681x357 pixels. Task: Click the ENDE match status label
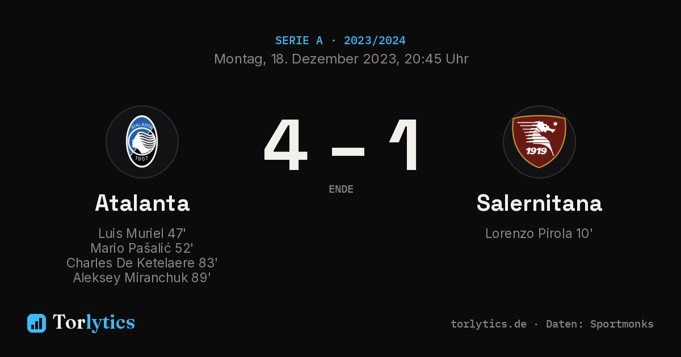click(341, 189)
